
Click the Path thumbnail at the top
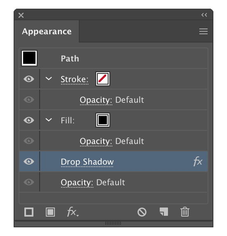pos(29,58)
